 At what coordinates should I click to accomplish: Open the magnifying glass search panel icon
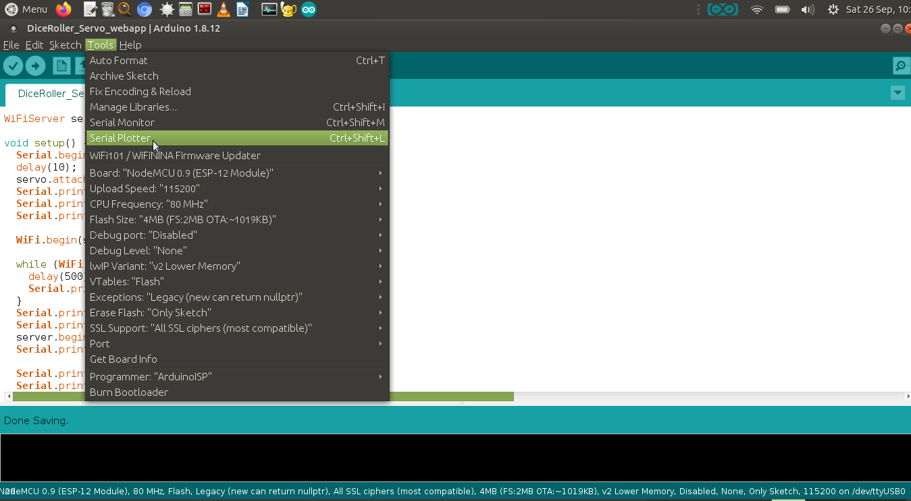[125, 9]
